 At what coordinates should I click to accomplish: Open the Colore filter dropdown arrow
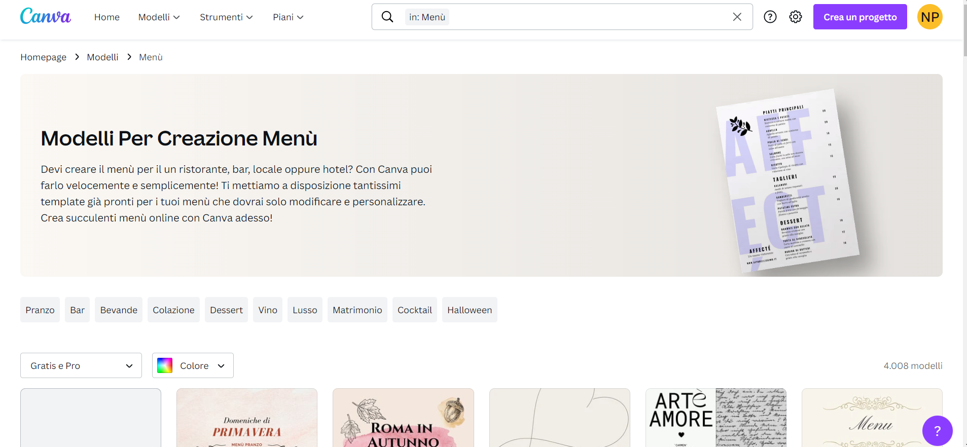tap(221, 366)
